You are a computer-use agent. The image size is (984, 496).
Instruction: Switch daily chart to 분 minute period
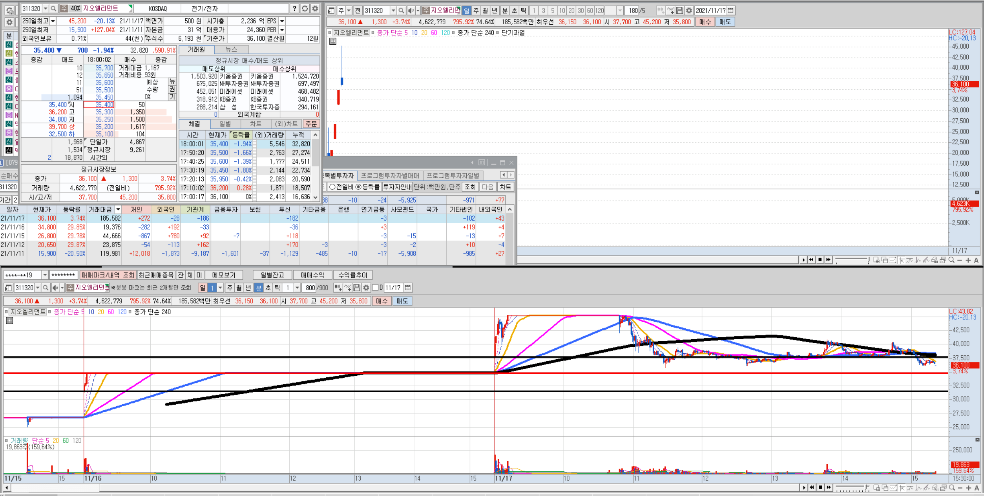(x=505, y=11)
